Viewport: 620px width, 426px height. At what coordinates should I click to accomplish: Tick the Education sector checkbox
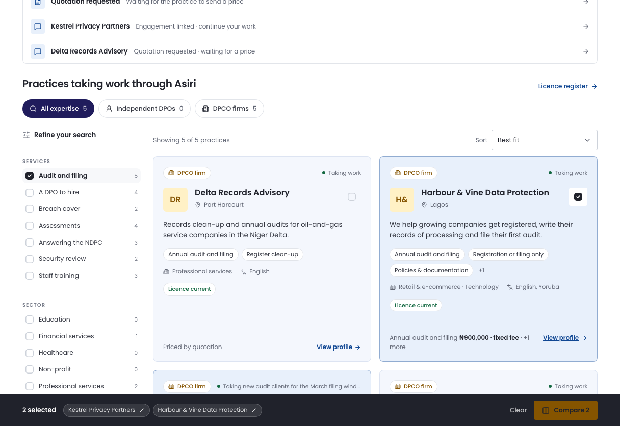tap(30, 320)
